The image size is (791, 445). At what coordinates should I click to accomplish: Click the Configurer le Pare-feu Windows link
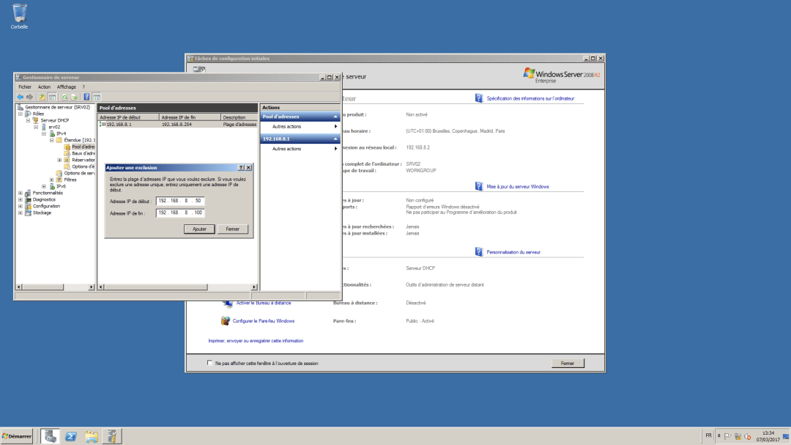click(x=264, y=320)
